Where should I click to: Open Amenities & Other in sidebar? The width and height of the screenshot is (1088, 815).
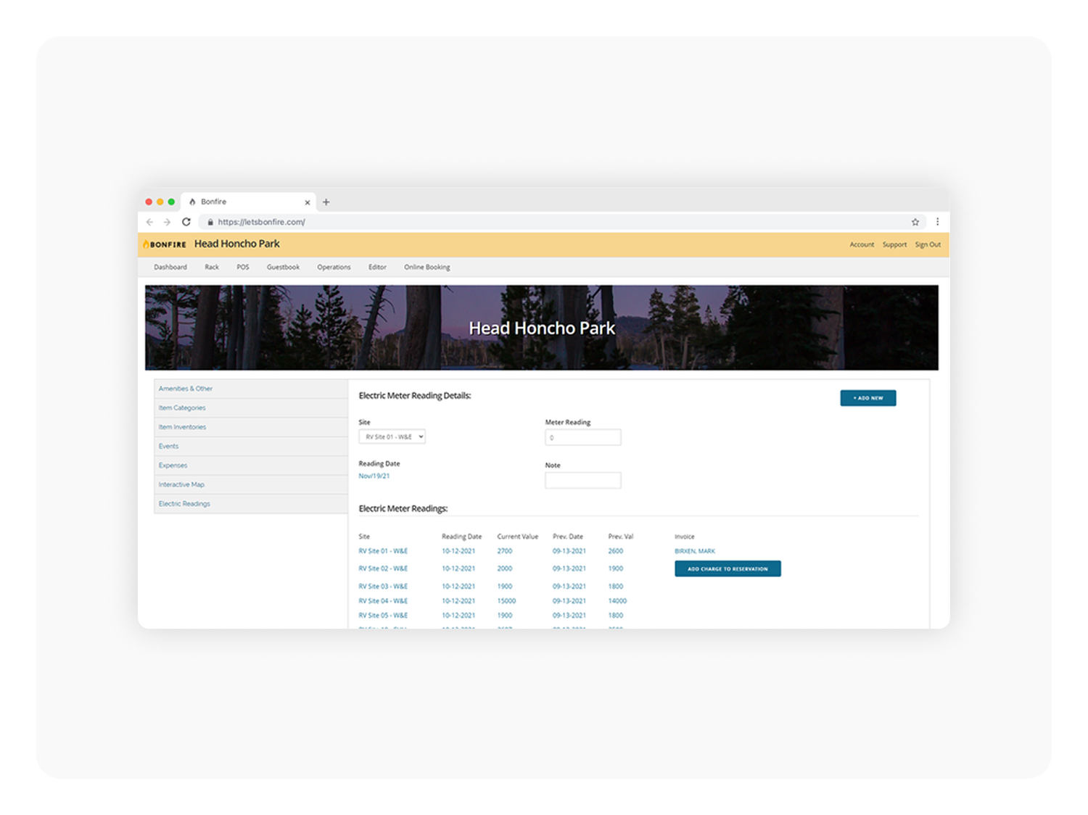pyautogui.click(x=251, y=389)
